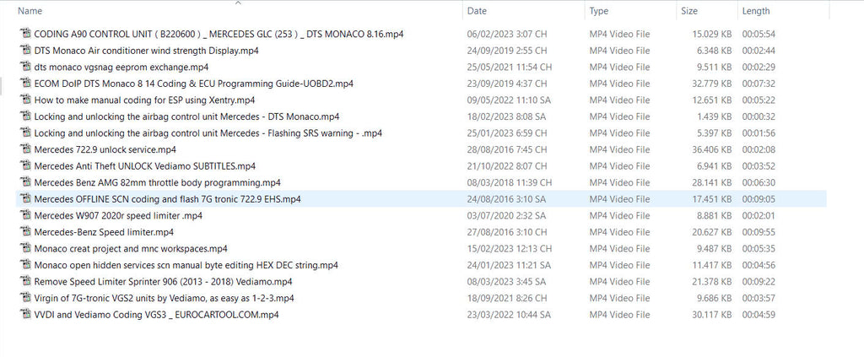Click MP4 Video File type of 722.9 unlock service
This screenshot has width=864, height=357.
[619, 149]
